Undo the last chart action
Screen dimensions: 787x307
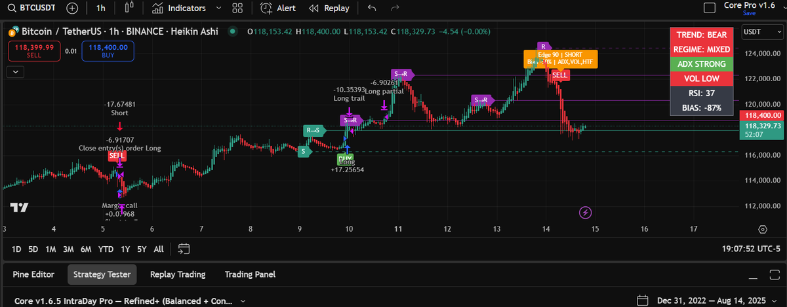pyautogui.click(x=373, y=9)
